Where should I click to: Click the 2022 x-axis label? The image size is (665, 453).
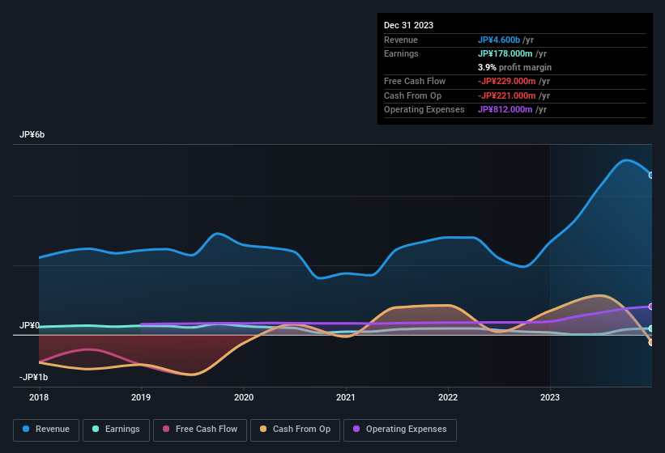(x=448, y=397)
